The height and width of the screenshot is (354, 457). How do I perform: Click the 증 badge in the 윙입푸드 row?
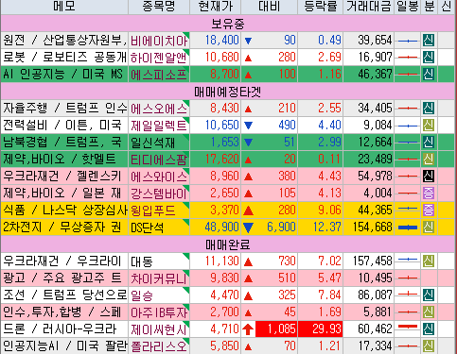click(429, 211)
